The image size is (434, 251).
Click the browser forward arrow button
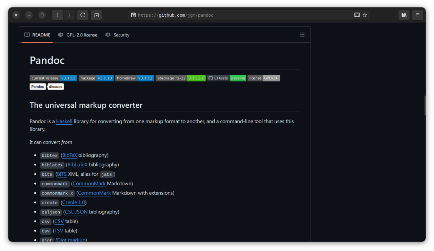(x=69, y=15)
